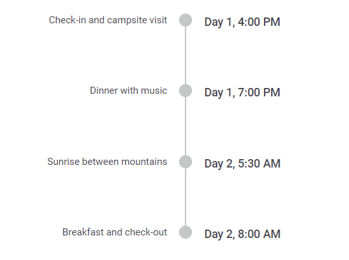The width and height of the screenshot is (349, 260).
Task: Select the 8:00 AM time text
Action: pyautogui.click(x=259, y=234)
